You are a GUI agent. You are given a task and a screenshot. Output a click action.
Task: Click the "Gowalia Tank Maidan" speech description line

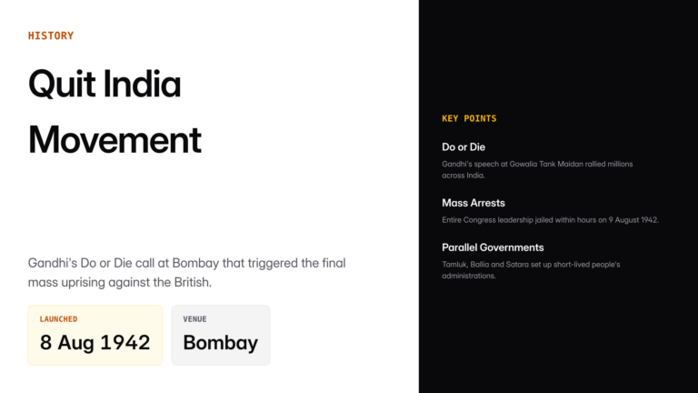[537, 164]
